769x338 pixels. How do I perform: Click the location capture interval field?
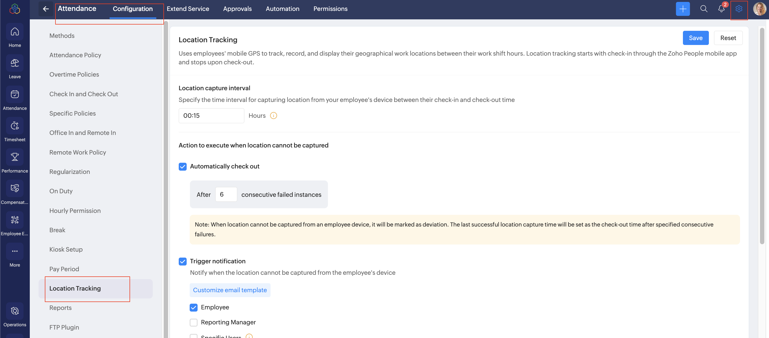click(x=211, y=116)
